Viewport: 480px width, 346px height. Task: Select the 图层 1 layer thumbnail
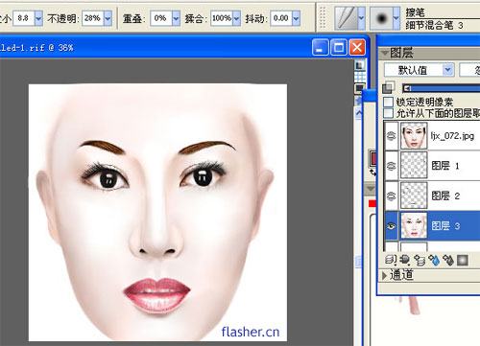pos(414,165)
